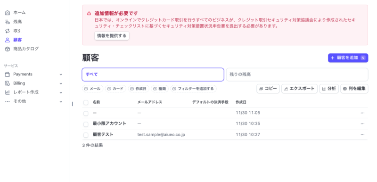
Task: Click the 分析 button
Action: click(x=329, y=89)
